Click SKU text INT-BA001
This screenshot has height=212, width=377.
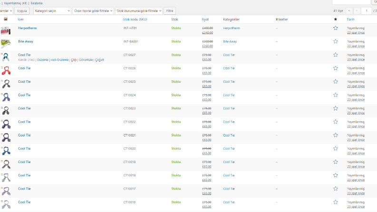point(131,41)
